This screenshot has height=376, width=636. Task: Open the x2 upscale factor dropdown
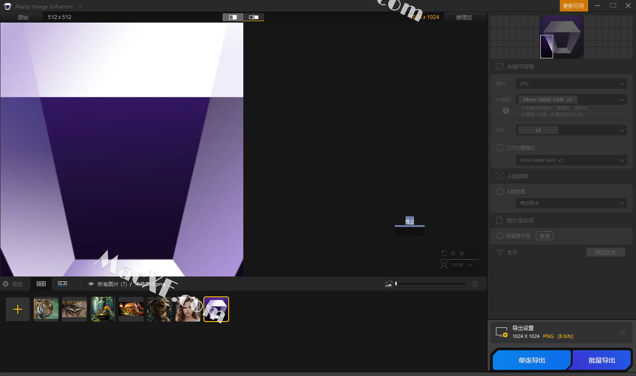click(571, 130)
